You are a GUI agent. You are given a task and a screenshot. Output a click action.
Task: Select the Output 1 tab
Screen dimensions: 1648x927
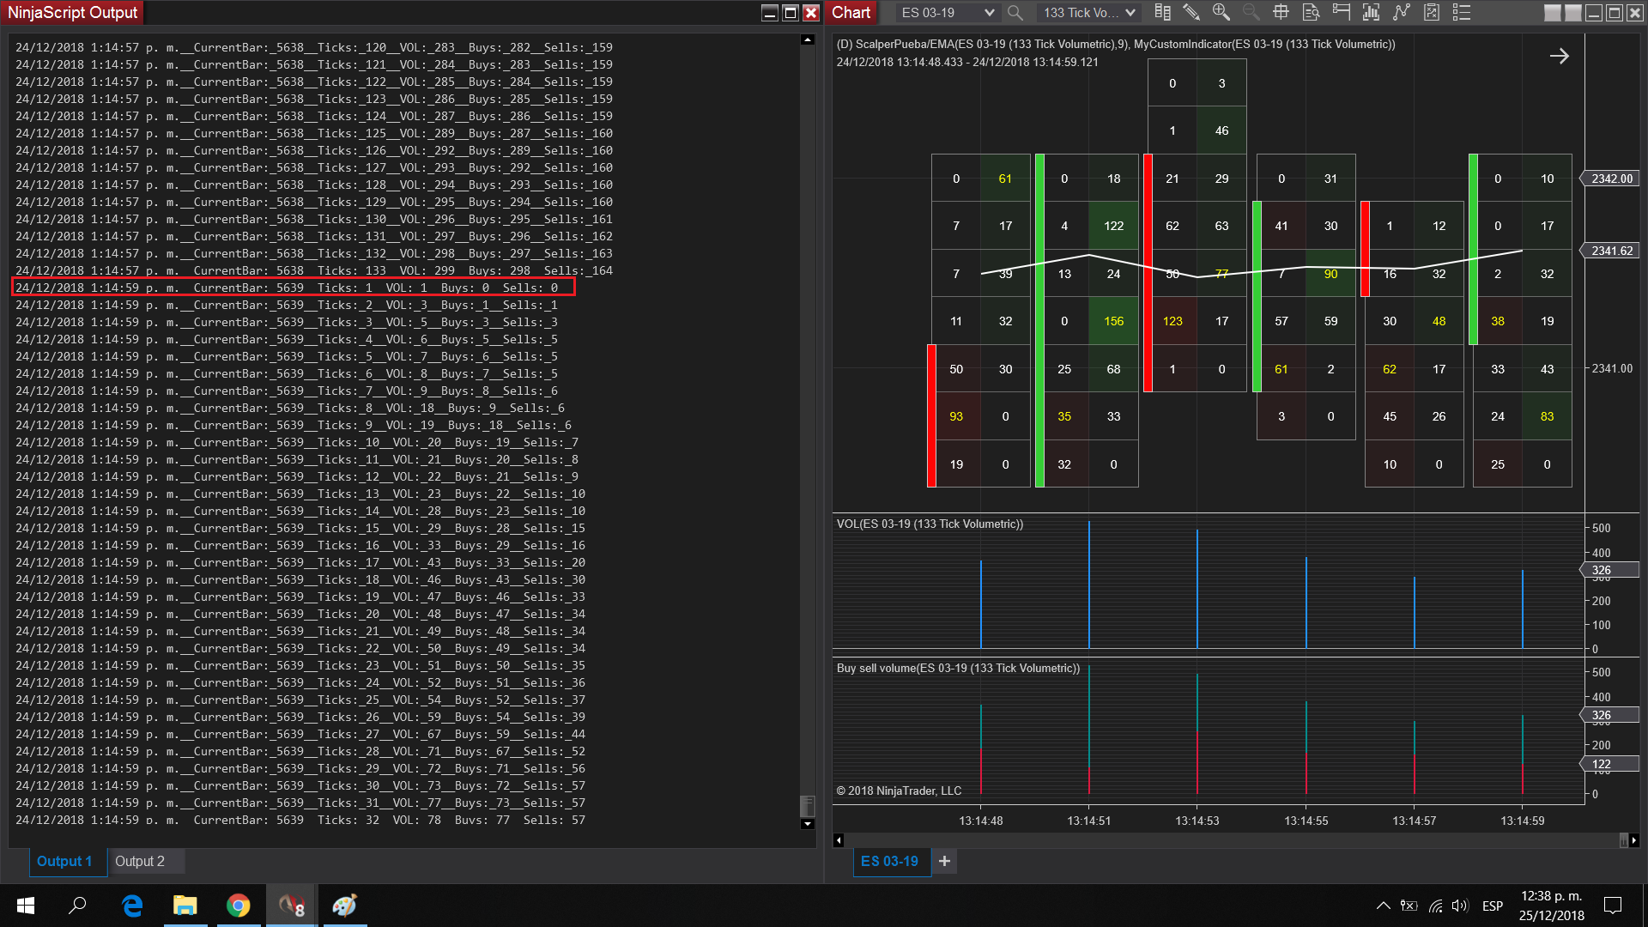(x=64, y=861)
